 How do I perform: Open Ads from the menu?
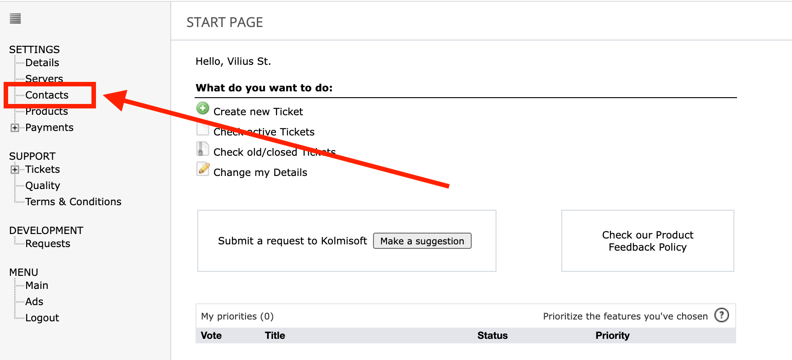(34, 301)
